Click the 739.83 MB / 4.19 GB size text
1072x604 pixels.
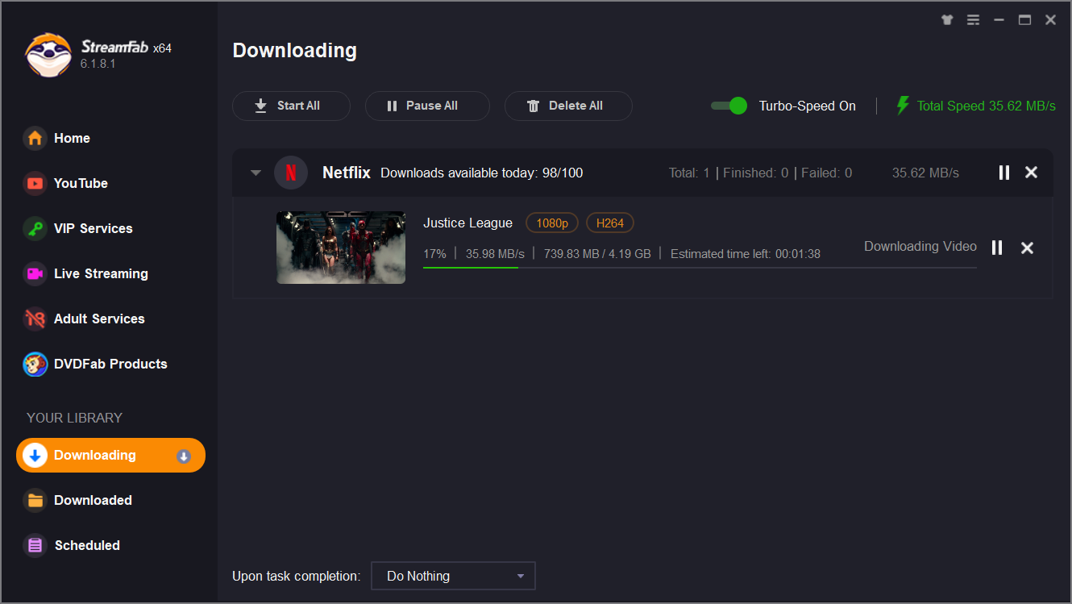[597, 254]
